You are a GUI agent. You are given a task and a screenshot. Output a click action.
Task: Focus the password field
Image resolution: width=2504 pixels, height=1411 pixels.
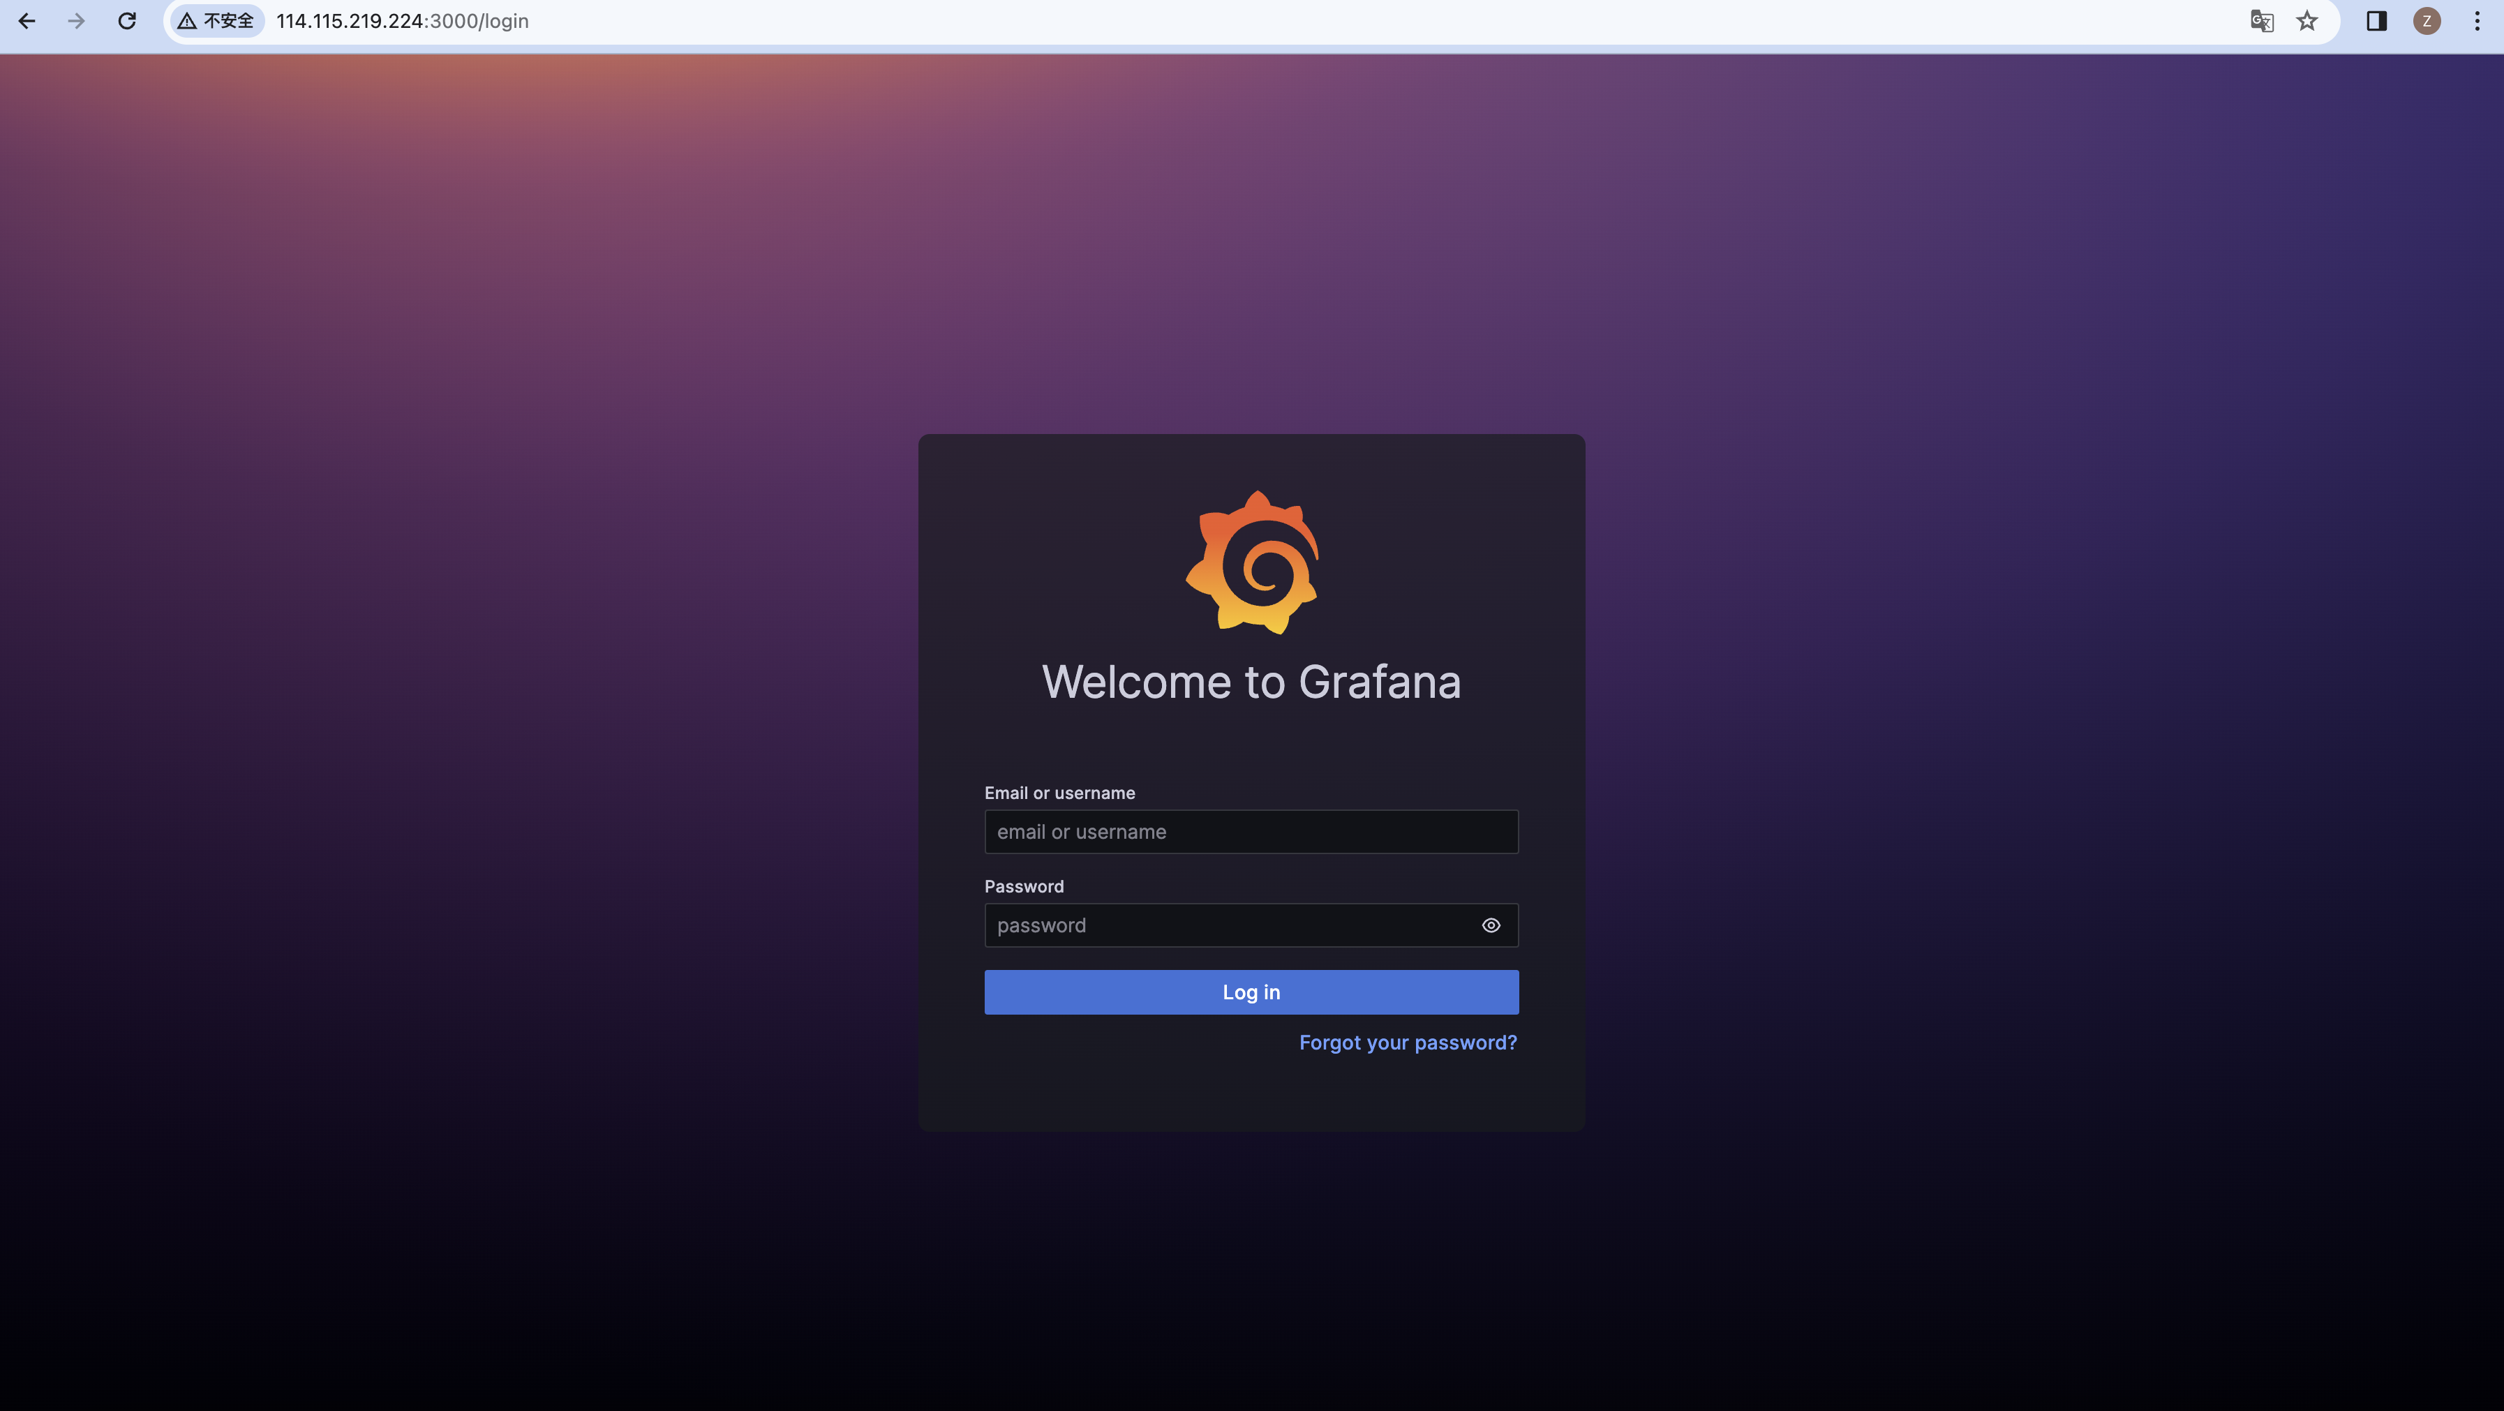[1251, 925]
